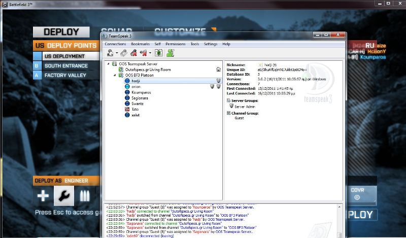
Task: Click the chat log scrollbar up arrow
Action: pos(339,207)
